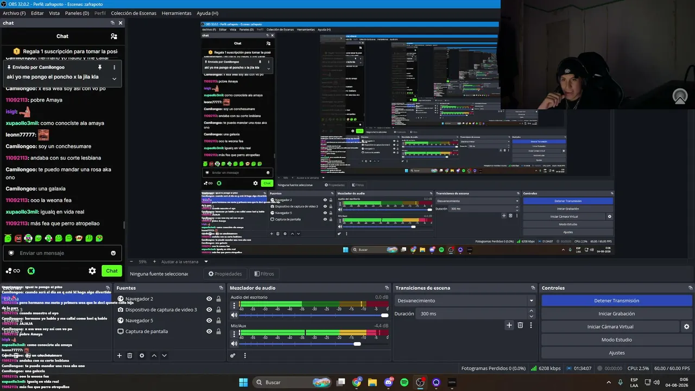Open Spotify from the taskbar
Viewport: 695px width, 391px height.
tap(404, 382)
